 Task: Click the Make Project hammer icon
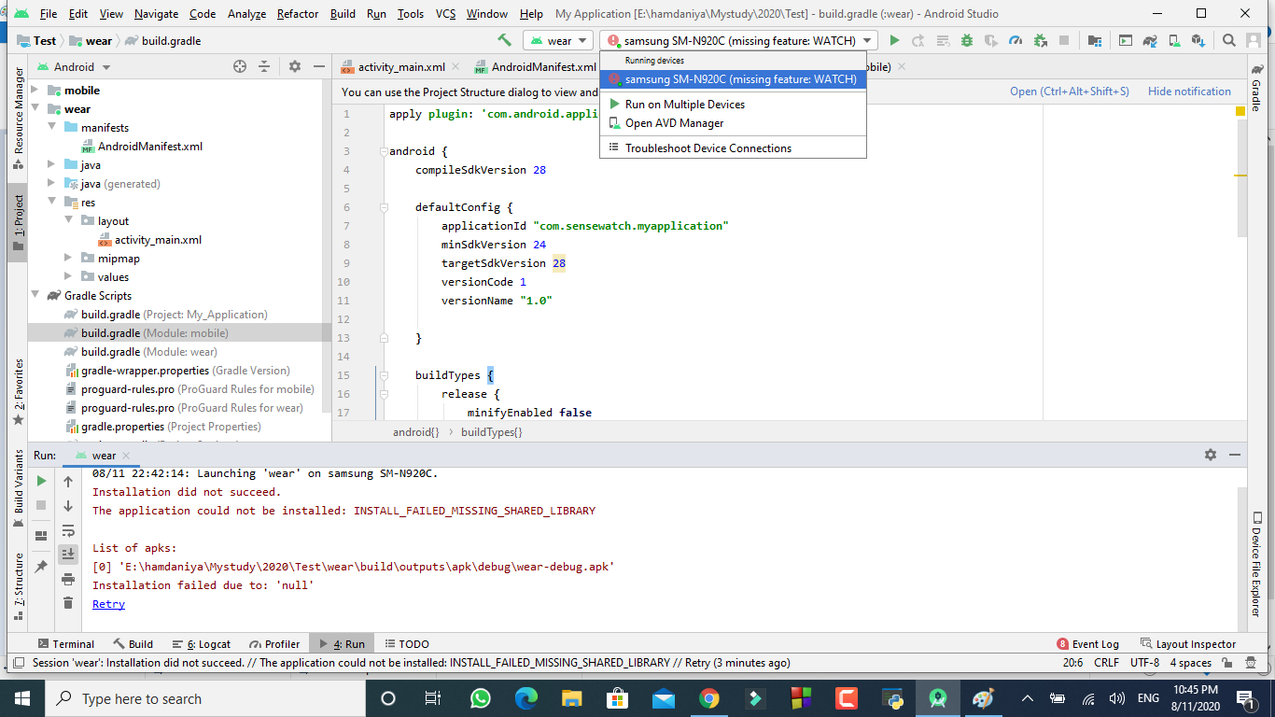[504, 40]
